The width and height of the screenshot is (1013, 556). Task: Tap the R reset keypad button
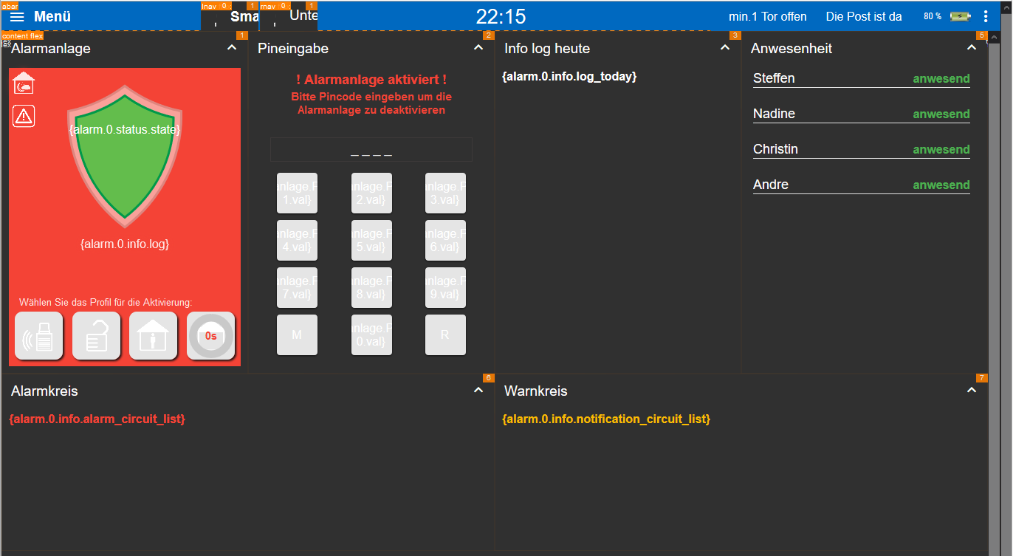tap(445, 335)
